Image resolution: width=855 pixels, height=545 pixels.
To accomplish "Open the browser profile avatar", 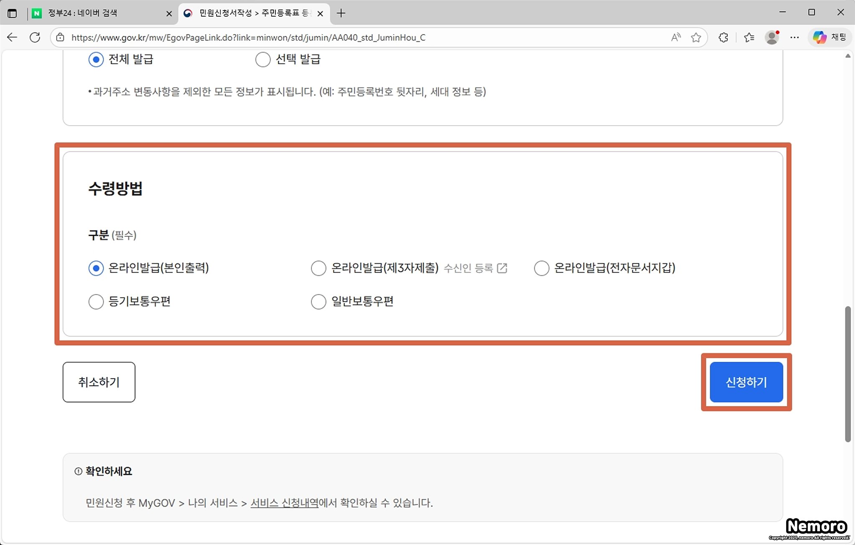I will [772, 38].
